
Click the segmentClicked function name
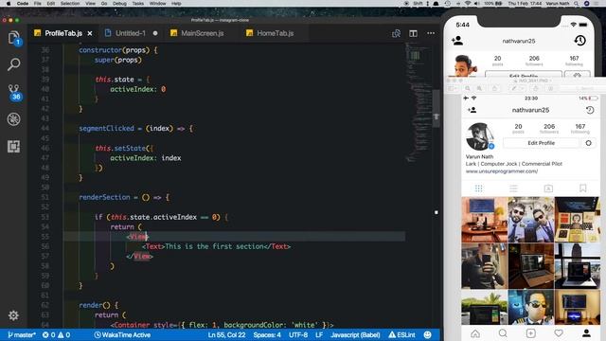[x=106, y=129]
